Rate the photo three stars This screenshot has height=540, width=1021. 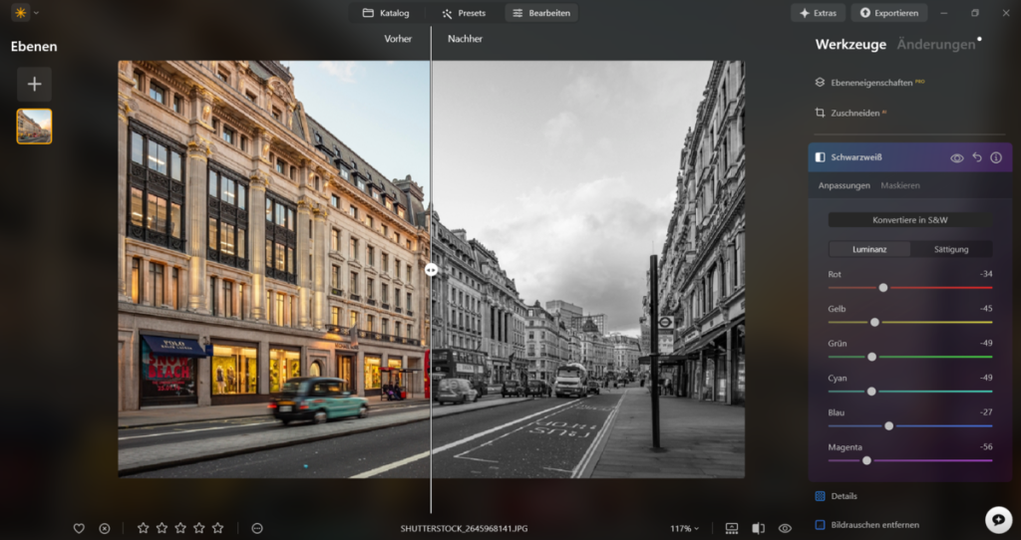pos(180,528)
